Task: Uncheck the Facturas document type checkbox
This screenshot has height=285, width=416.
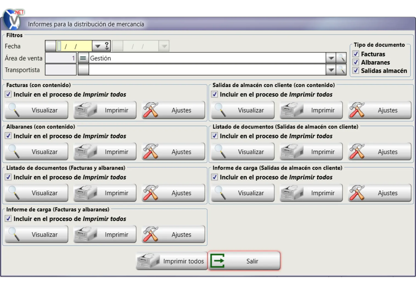Action: click(356, 54)
